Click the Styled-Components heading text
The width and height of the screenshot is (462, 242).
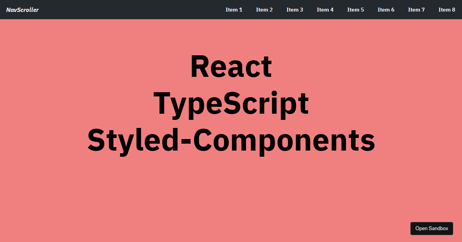231,140
